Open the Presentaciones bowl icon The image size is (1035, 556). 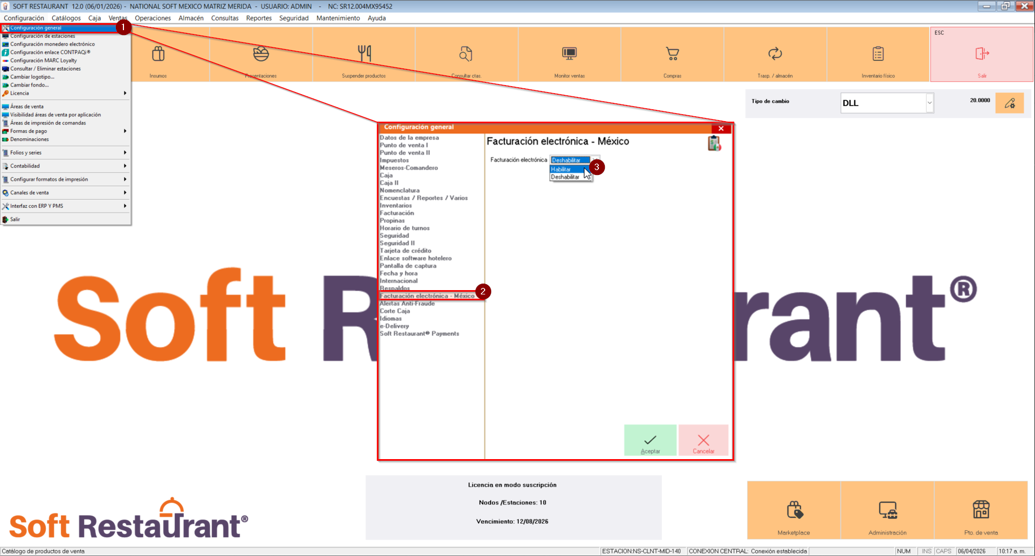(x=261, y=54)
